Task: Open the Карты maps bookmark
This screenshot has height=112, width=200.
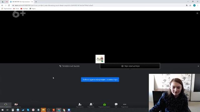Action: click(32, 9)
